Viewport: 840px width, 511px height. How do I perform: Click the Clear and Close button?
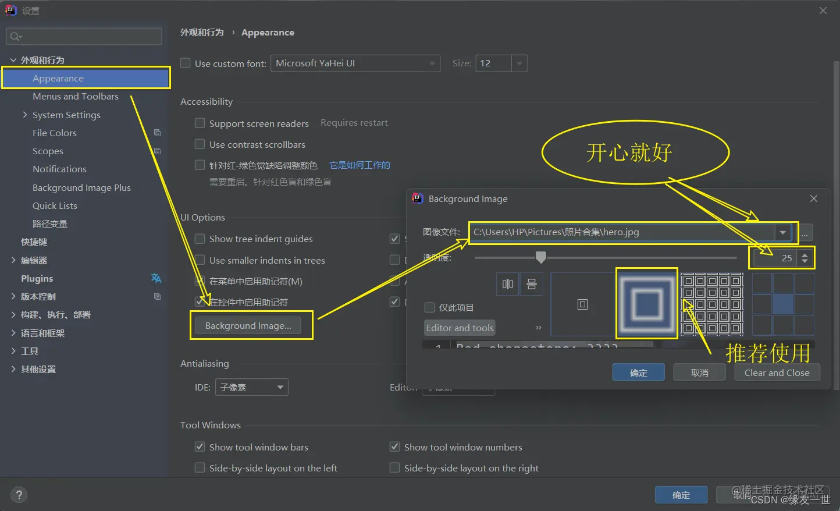tap(777, 372)
